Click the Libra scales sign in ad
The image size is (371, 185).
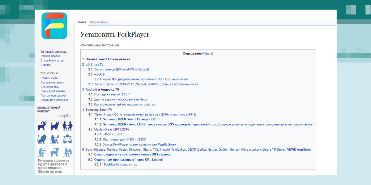[x=67, y=139]
